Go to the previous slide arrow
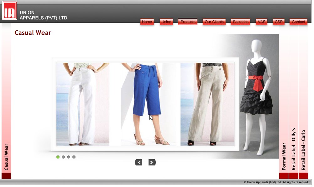 pyautogui.click(x=139, y=162)
